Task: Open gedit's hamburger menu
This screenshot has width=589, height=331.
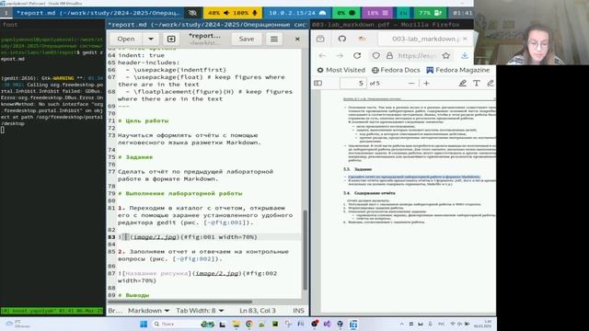Action: pos(274,39)
